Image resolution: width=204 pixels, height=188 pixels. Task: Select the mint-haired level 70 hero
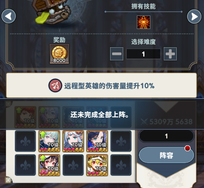[49, 141]
